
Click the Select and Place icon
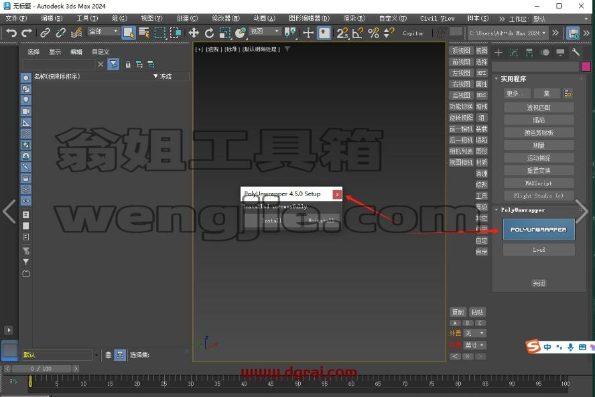tap(241, 33)
